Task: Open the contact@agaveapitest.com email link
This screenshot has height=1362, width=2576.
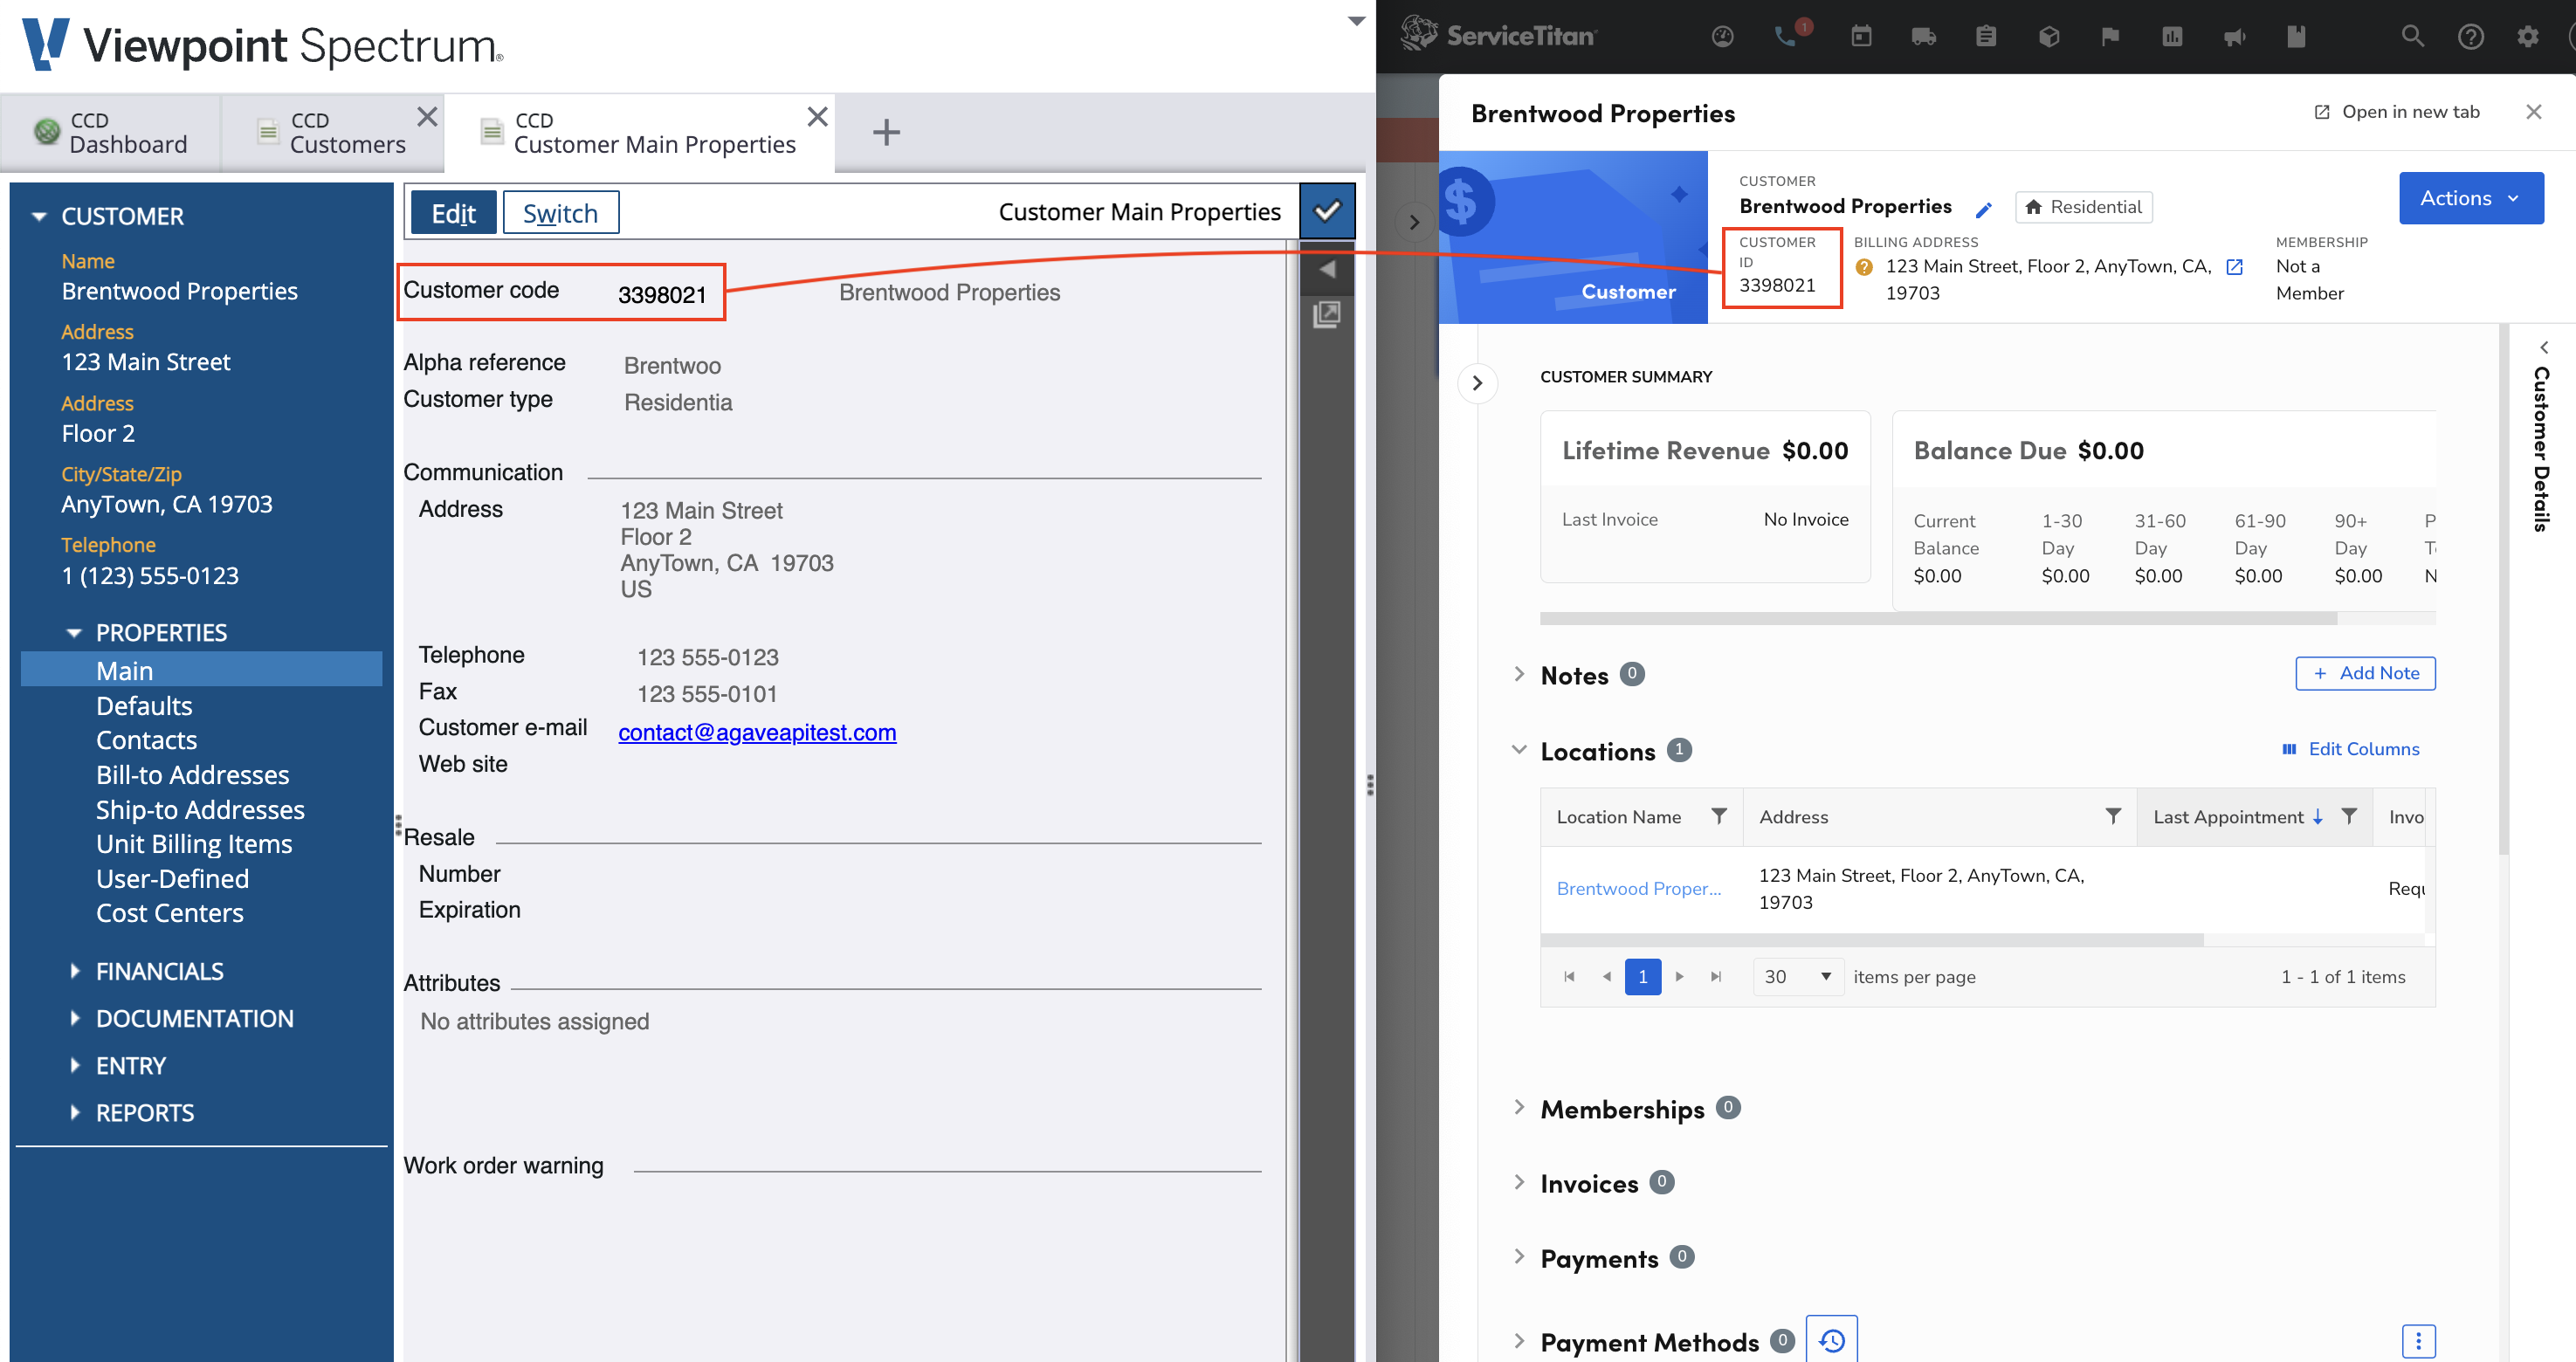Action: (757, 732)
